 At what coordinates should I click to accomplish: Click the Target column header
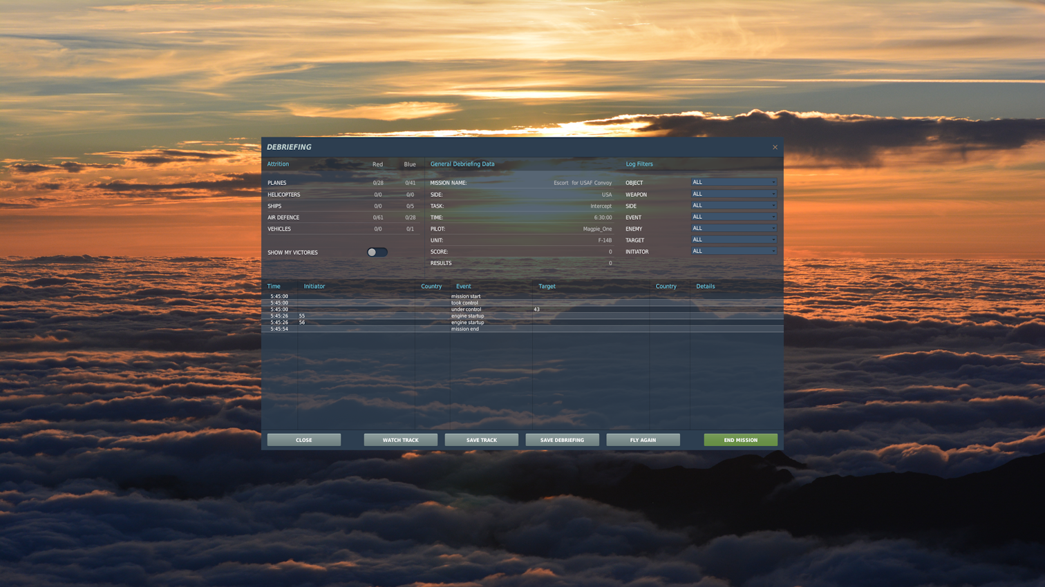point(547,286)
